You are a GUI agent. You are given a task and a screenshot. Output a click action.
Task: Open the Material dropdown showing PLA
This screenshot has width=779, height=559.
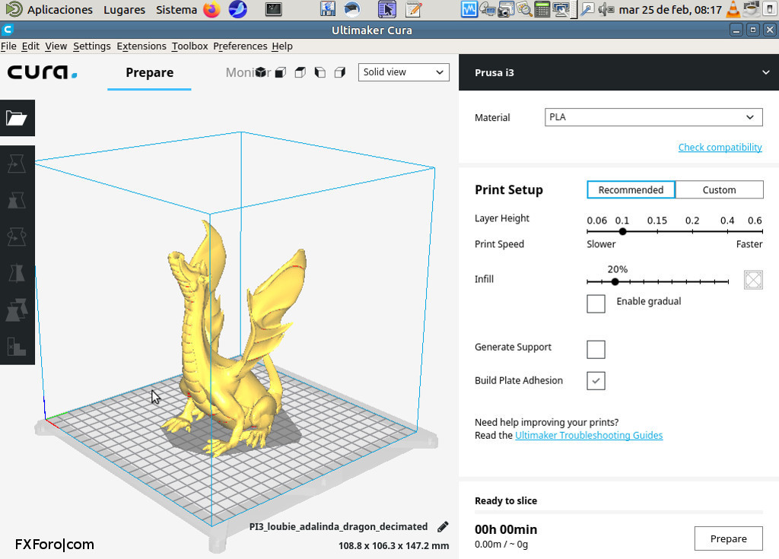[653, 116]
